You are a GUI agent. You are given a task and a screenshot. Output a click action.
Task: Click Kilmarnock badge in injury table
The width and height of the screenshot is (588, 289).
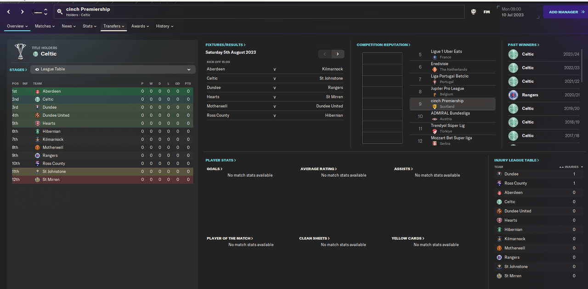click(x=499, y=239)
